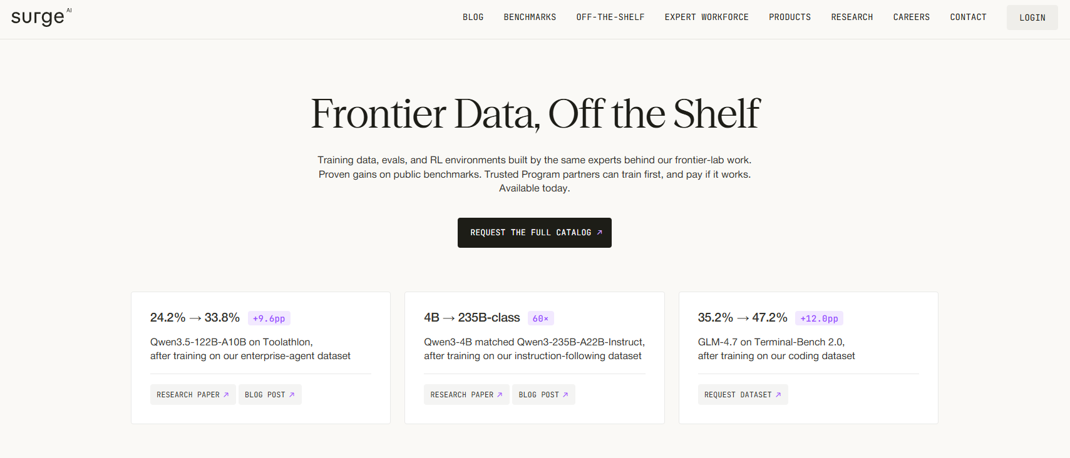Click the 60× badge
The height and width of the screenshot is (458, 1070).
540,318
